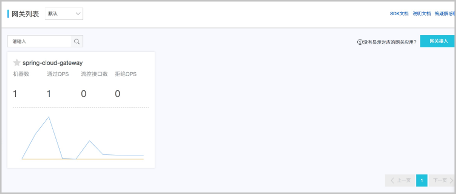Open the 说明文档 link
Viewport: 456px width, 194px height.
[x=421, y=14]
